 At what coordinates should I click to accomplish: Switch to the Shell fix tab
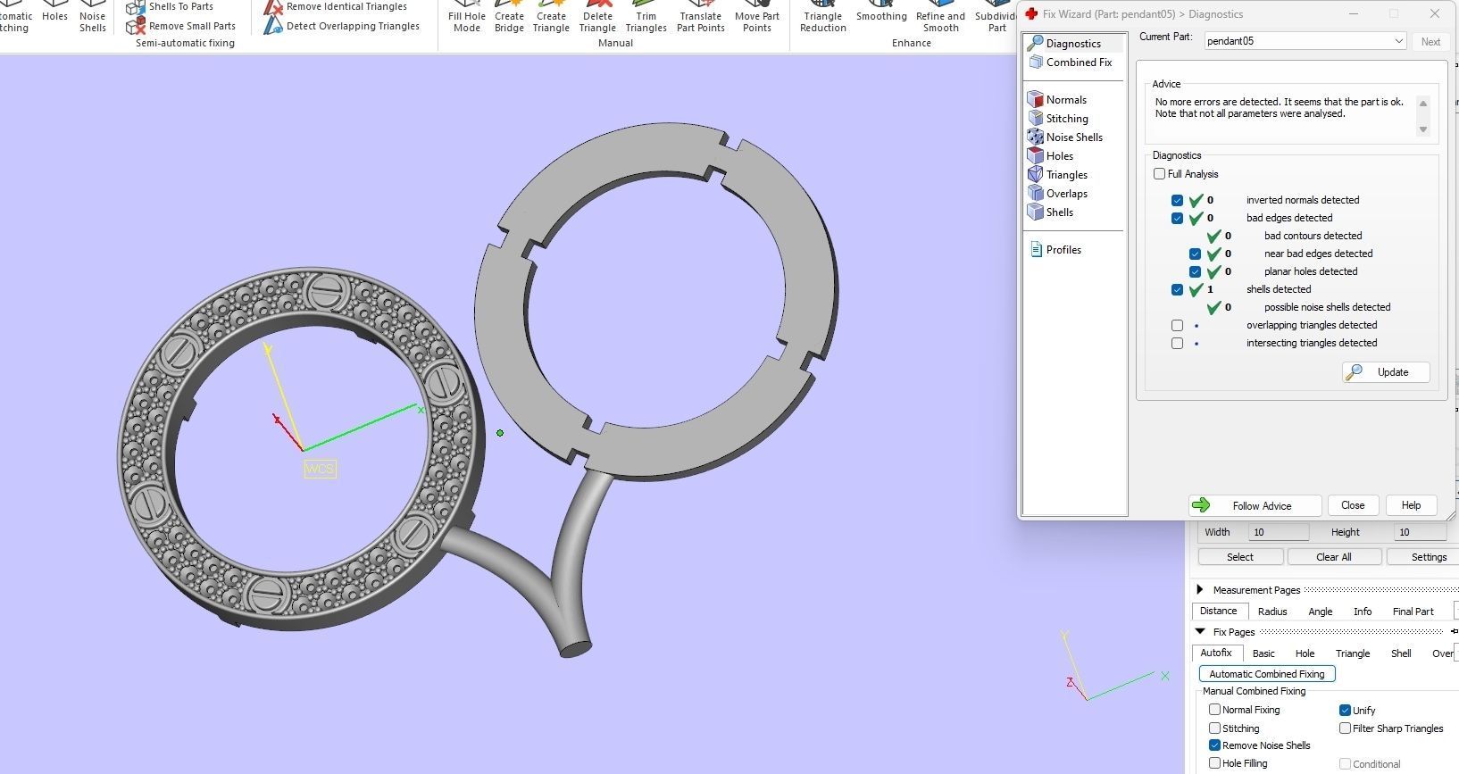(x=1401, y=653)
